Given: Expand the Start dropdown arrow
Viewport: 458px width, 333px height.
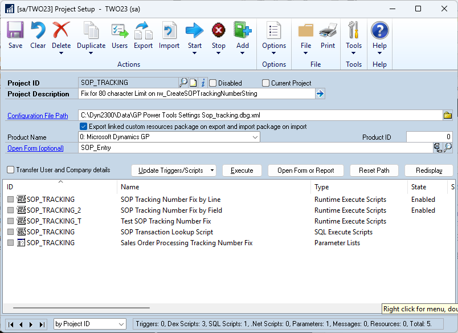Looking at the screenshot, I should click(194, 53).
